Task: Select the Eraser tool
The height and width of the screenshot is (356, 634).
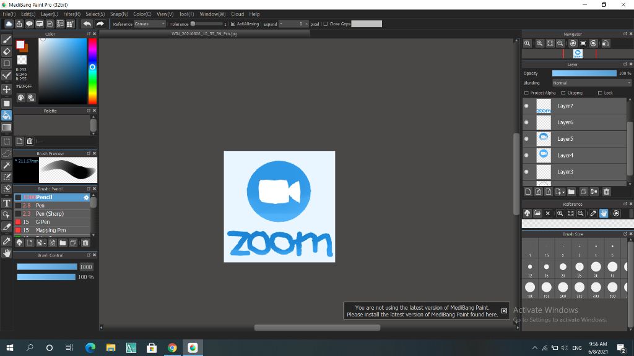Action: click(x=6, y=52)
